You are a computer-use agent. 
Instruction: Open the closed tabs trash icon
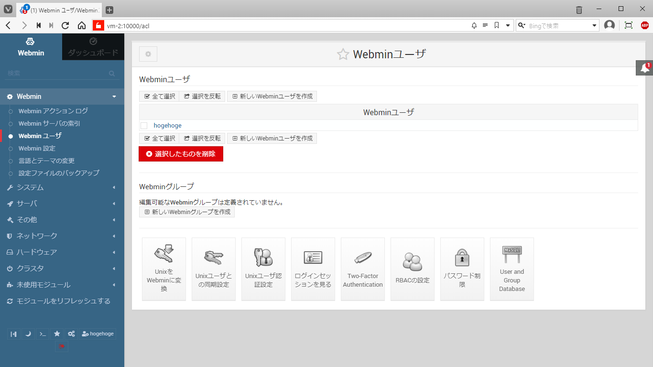pos(579,10)
